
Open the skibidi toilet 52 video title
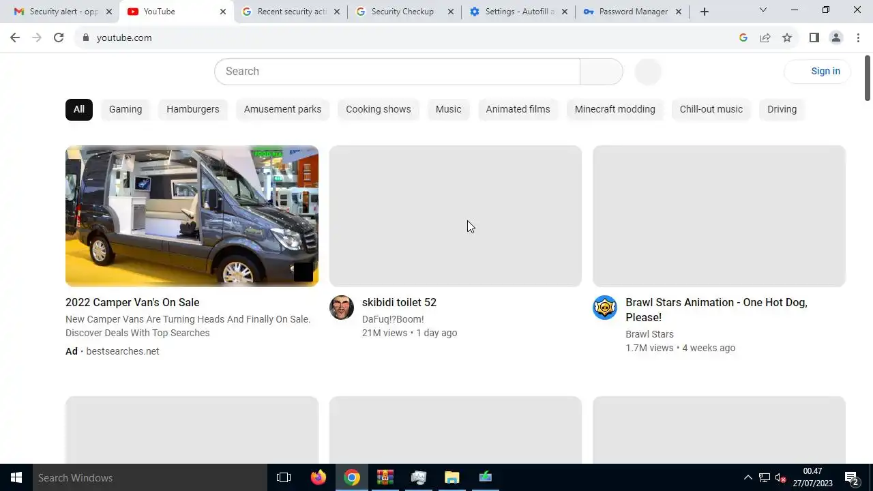point(399,302)
